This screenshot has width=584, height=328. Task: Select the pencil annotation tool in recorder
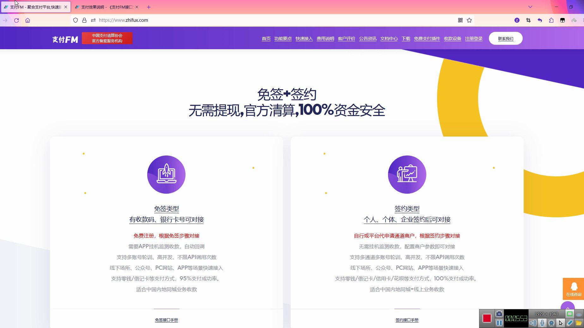point(569,323)
